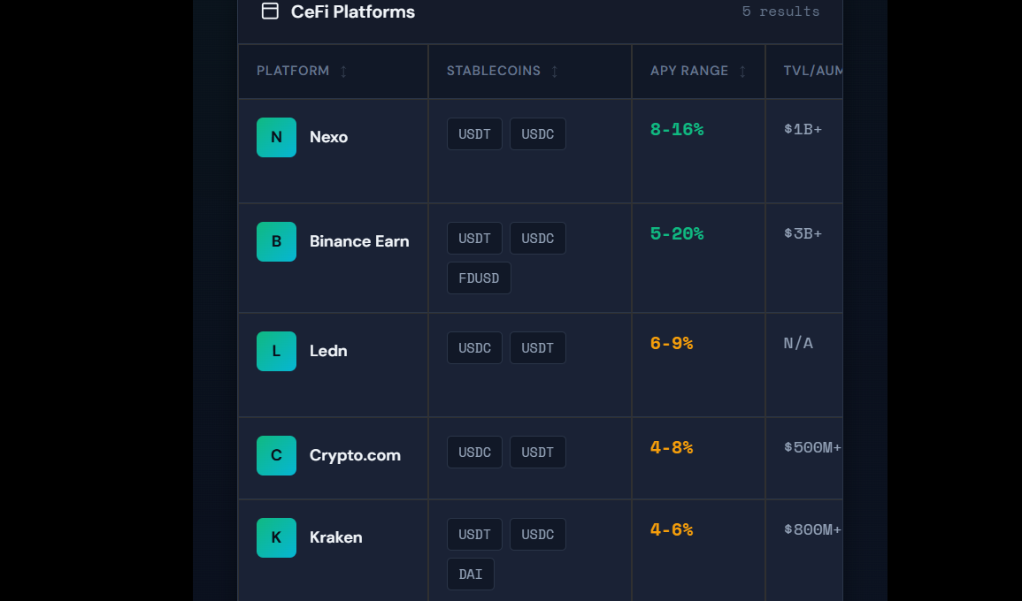Screen dimensions: 1022x601
Task: Click the Kraken "K" platform icon
Action: click(276, 537)
